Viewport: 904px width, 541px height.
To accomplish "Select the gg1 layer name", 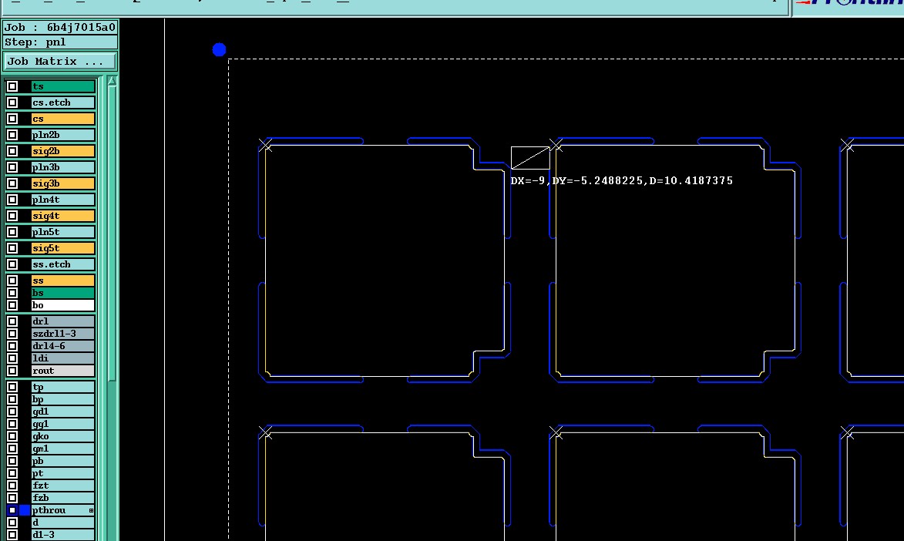I will point(63,424).
